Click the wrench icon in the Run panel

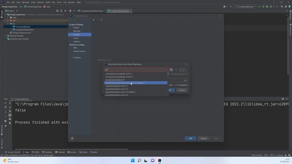[x=5, y=108]
